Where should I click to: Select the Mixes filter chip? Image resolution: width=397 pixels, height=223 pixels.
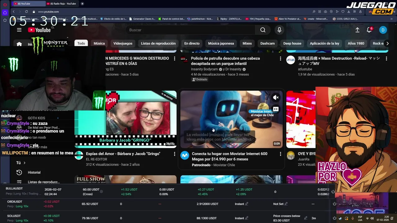tap(247, 43)
